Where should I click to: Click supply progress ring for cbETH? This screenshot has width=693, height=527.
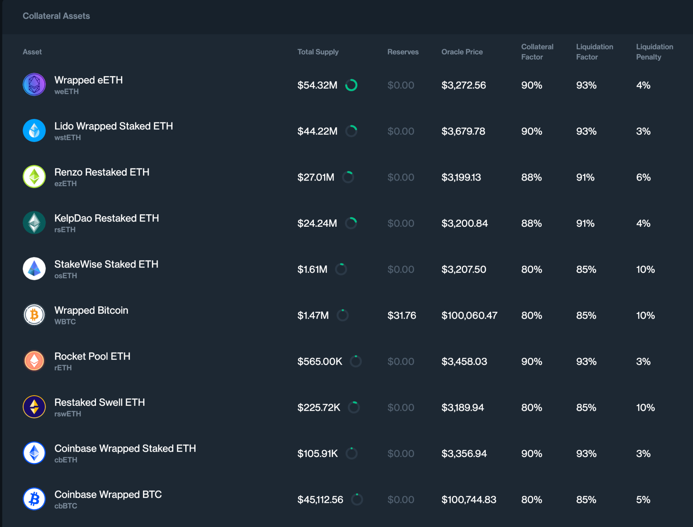352,453
